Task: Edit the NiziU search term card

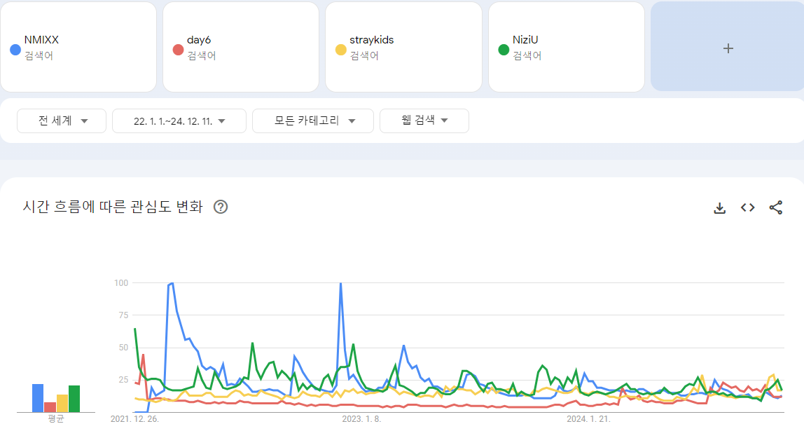Action: (567, 47)
